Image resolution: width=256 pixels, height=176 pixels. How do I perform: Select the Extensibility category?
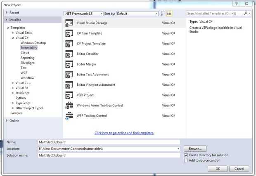pos(29,48)
